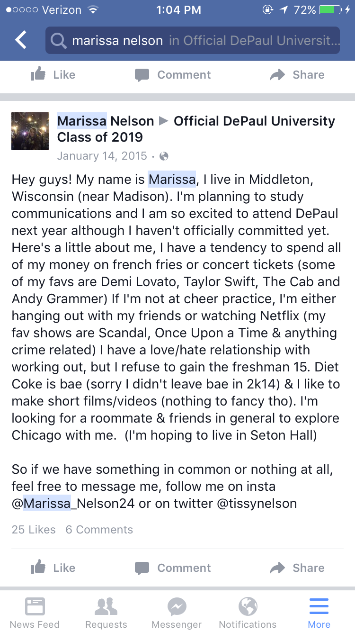View the 25 Likes list
The width and height of the screenshot is (355, 632).
pos(34,530)
